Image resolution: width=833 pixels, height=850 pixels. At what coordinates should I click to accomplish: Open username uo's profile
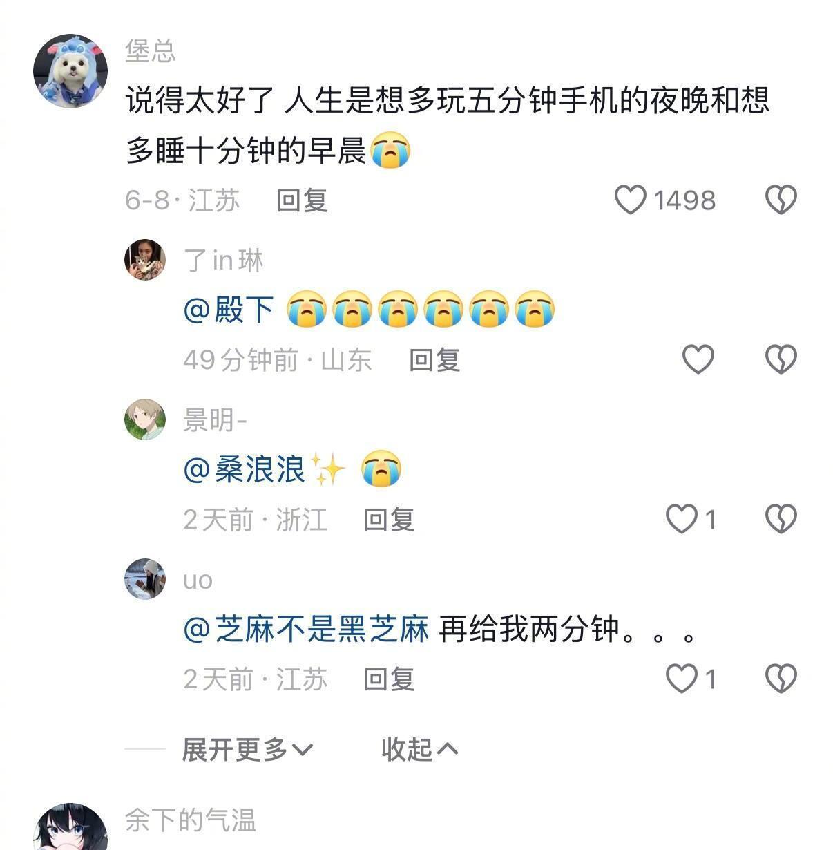click(x=198, y=580)
